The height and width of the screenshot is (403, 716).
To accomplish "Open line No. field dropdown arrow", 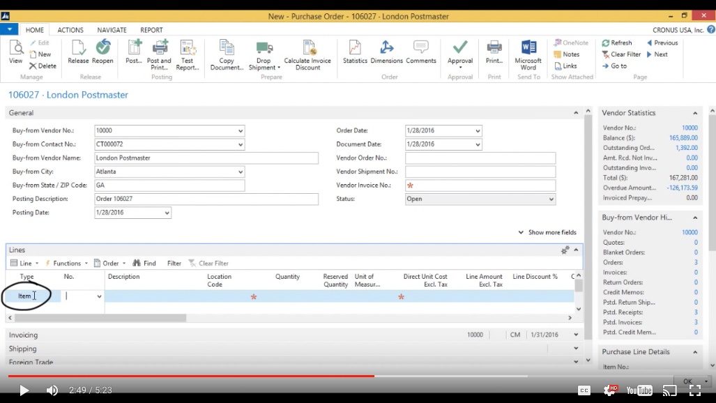I will pyautogui.click(x=99, y=296).
